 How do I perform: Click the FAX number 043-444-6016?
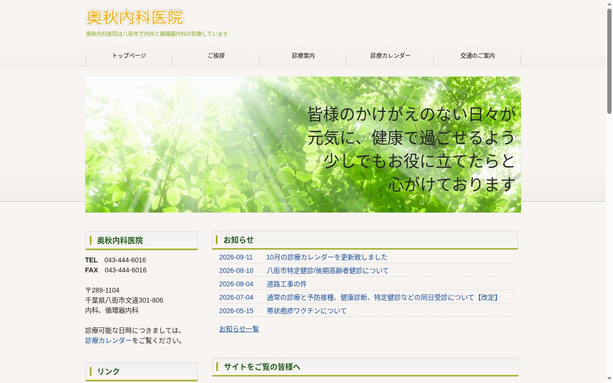coord(125,270)
